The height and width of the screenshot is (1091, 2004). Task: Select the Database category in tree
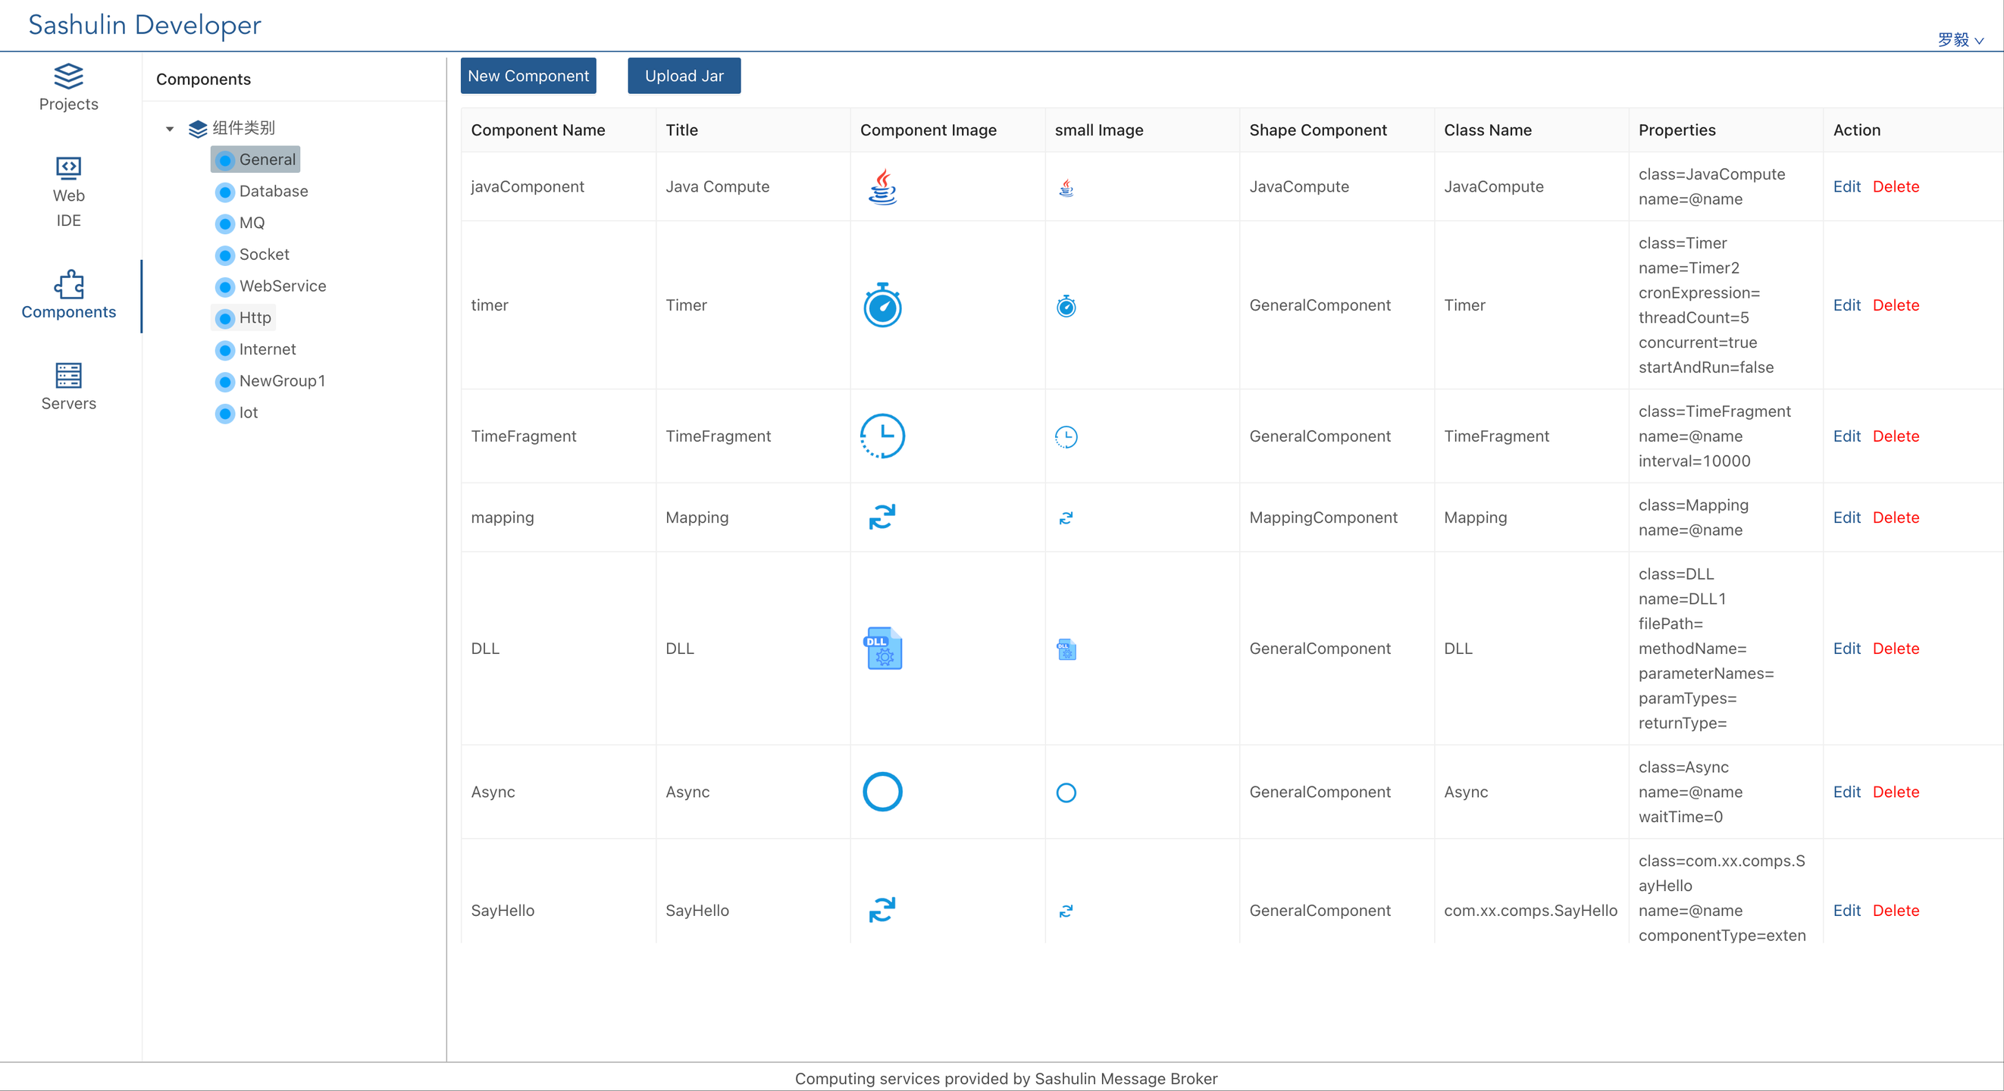(273, 191)
